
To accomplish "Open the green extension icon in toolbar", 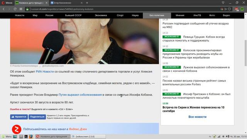I will click(x=242, y=9).
